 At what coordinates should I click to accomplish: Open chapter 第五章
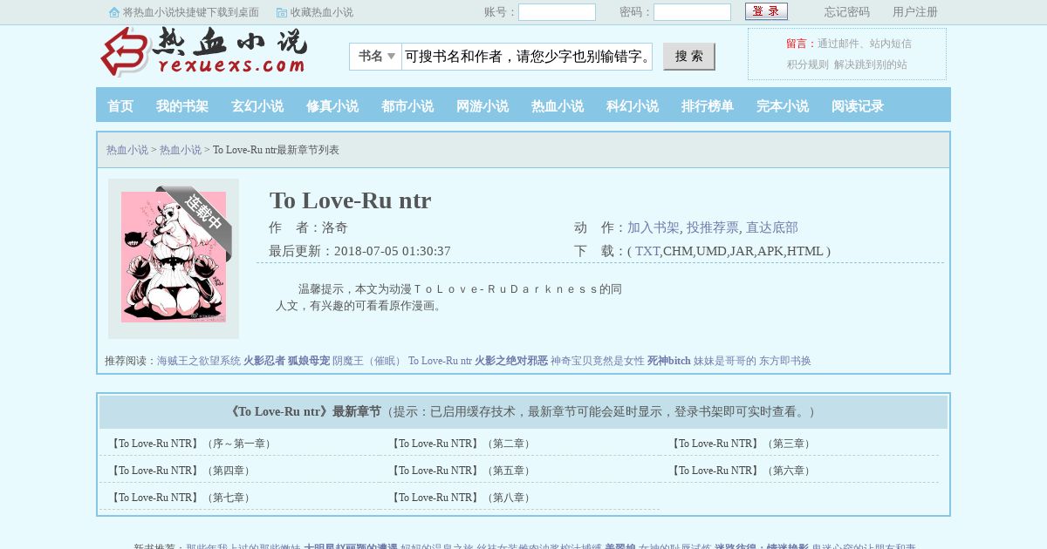click(x=461, y=471)
